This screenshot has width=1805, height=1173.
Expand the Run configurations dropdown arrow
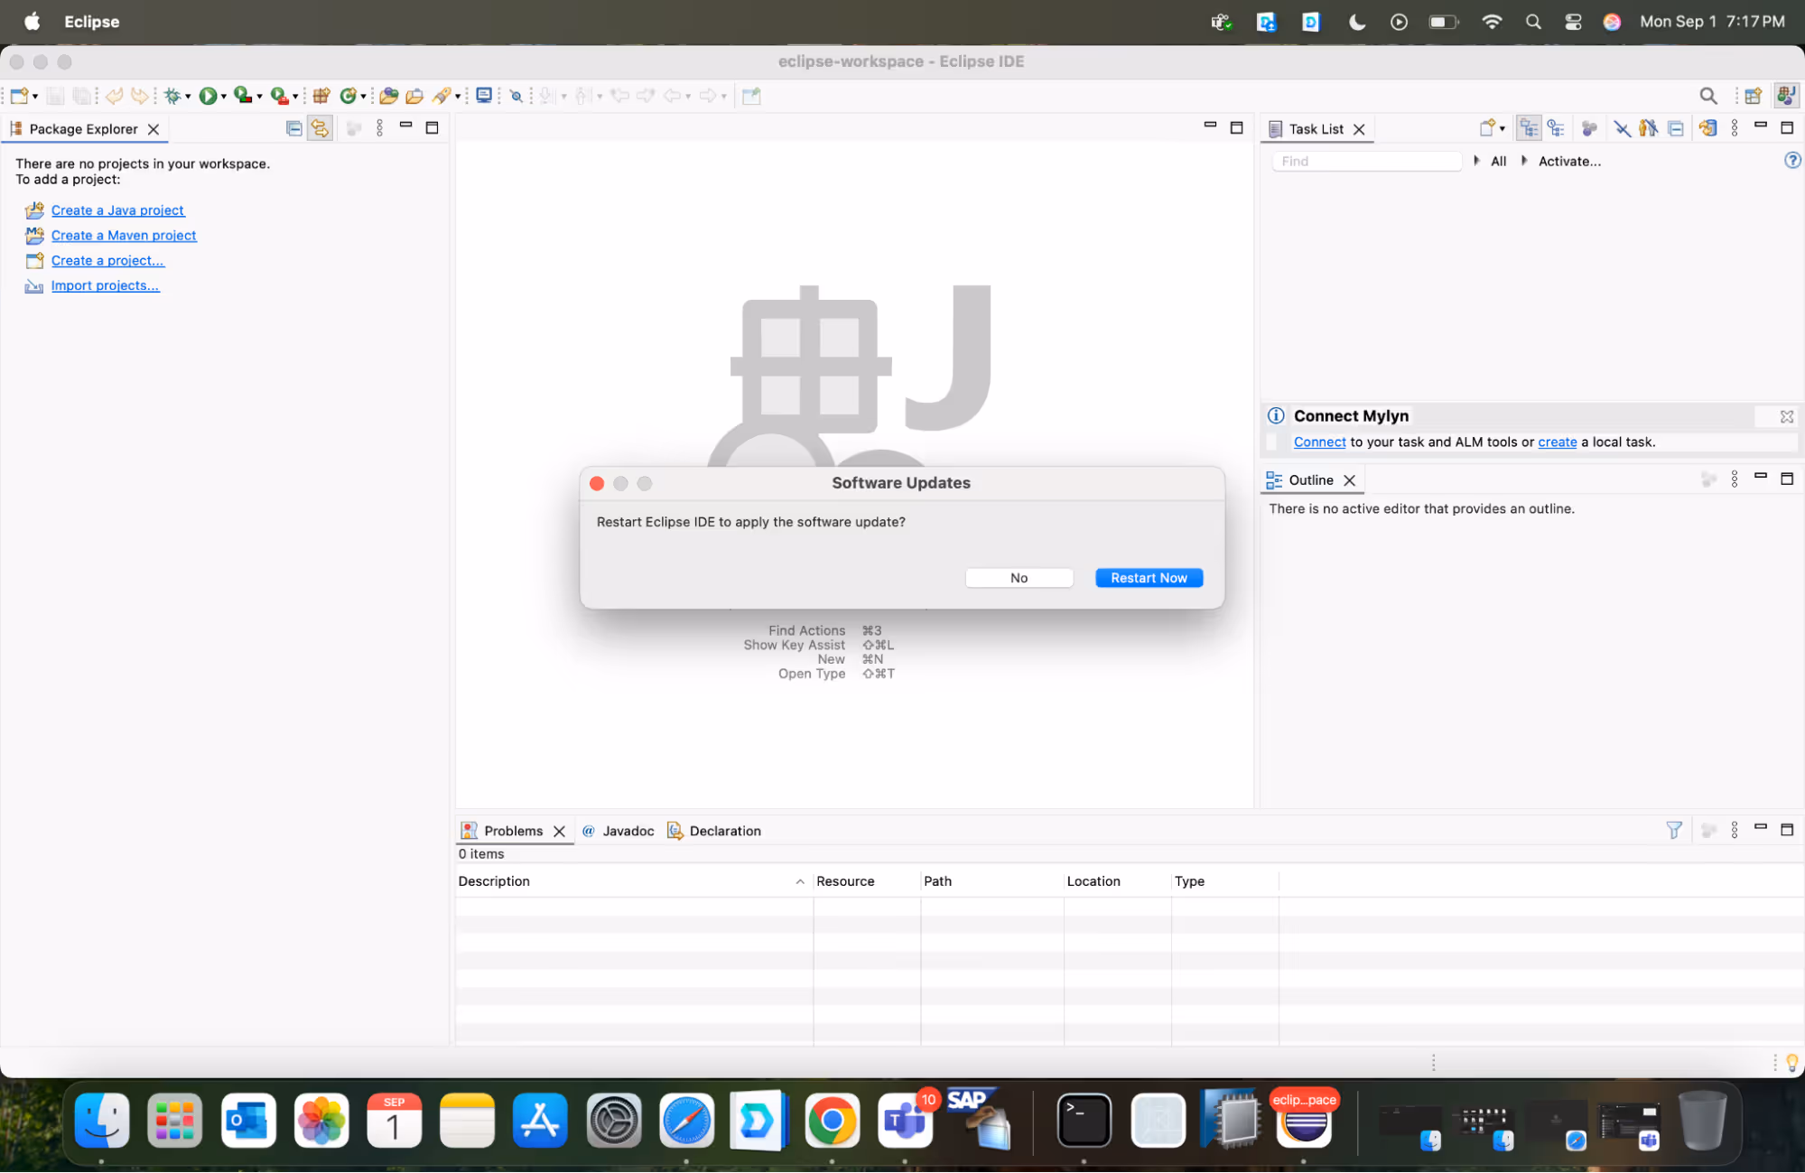223,97
